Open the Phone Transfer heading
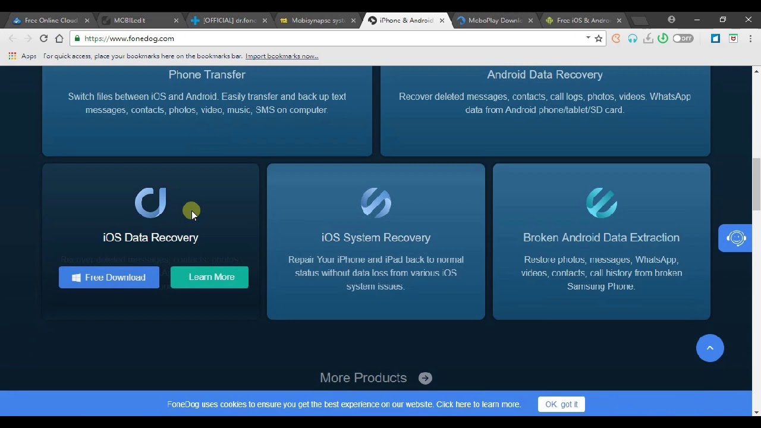 click(207, 74)
